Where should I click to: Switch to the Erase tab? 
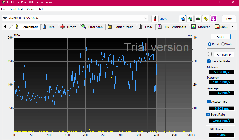pyautogui.click(x=146, y=27)
